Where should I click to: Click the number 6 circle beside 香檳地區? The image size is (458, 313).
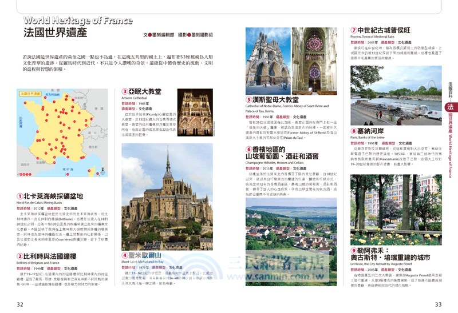[249, 149]
